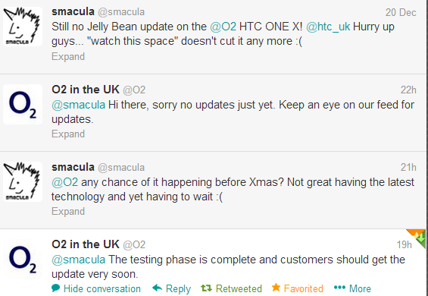The image size is (428, 296).
Task: Open @smacula mention in 22h reply
Action: pyautogui.click(x=78, y=105)
